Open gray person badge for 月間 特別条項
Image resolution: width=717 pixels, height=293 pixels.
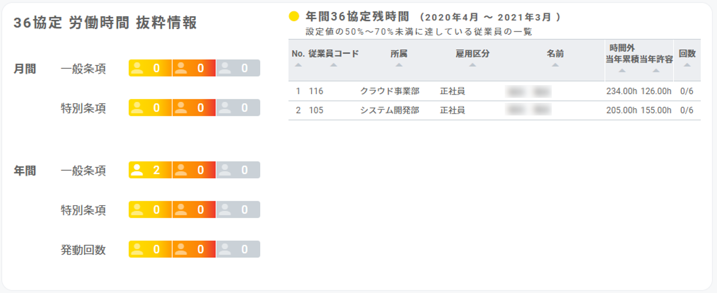(238, 108)
